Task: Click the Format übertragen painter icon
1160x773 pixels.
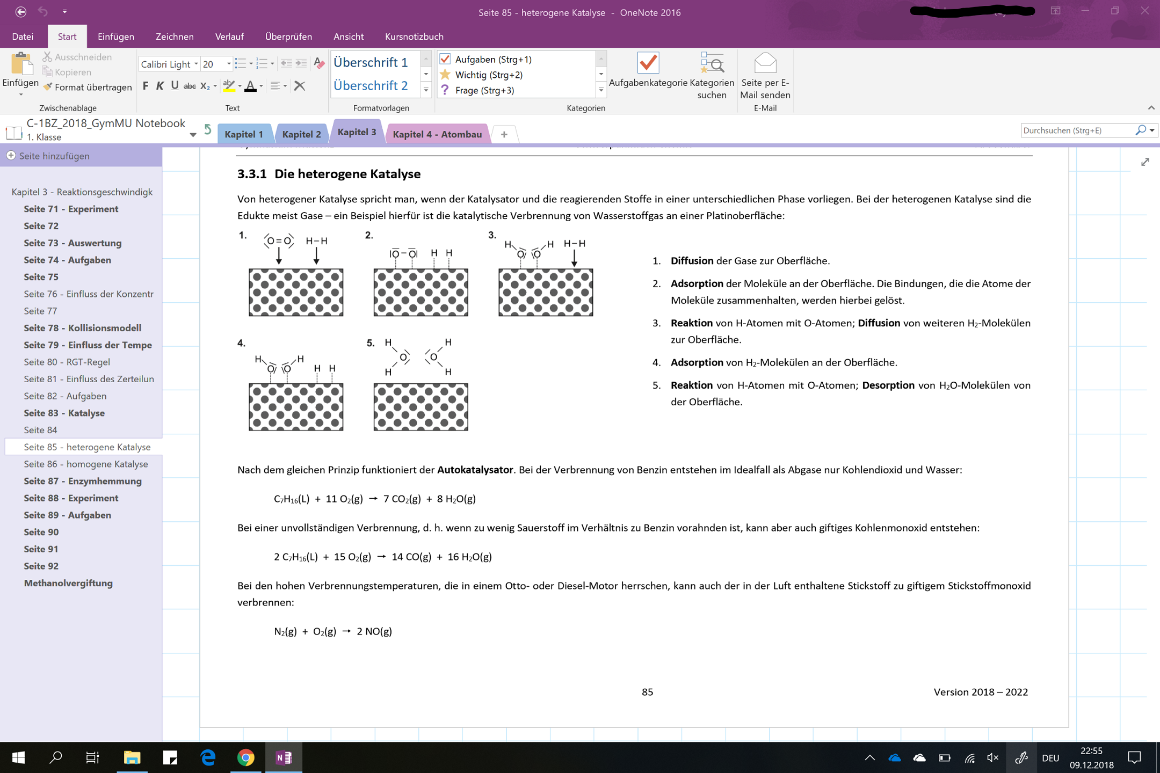Action: 48,87
